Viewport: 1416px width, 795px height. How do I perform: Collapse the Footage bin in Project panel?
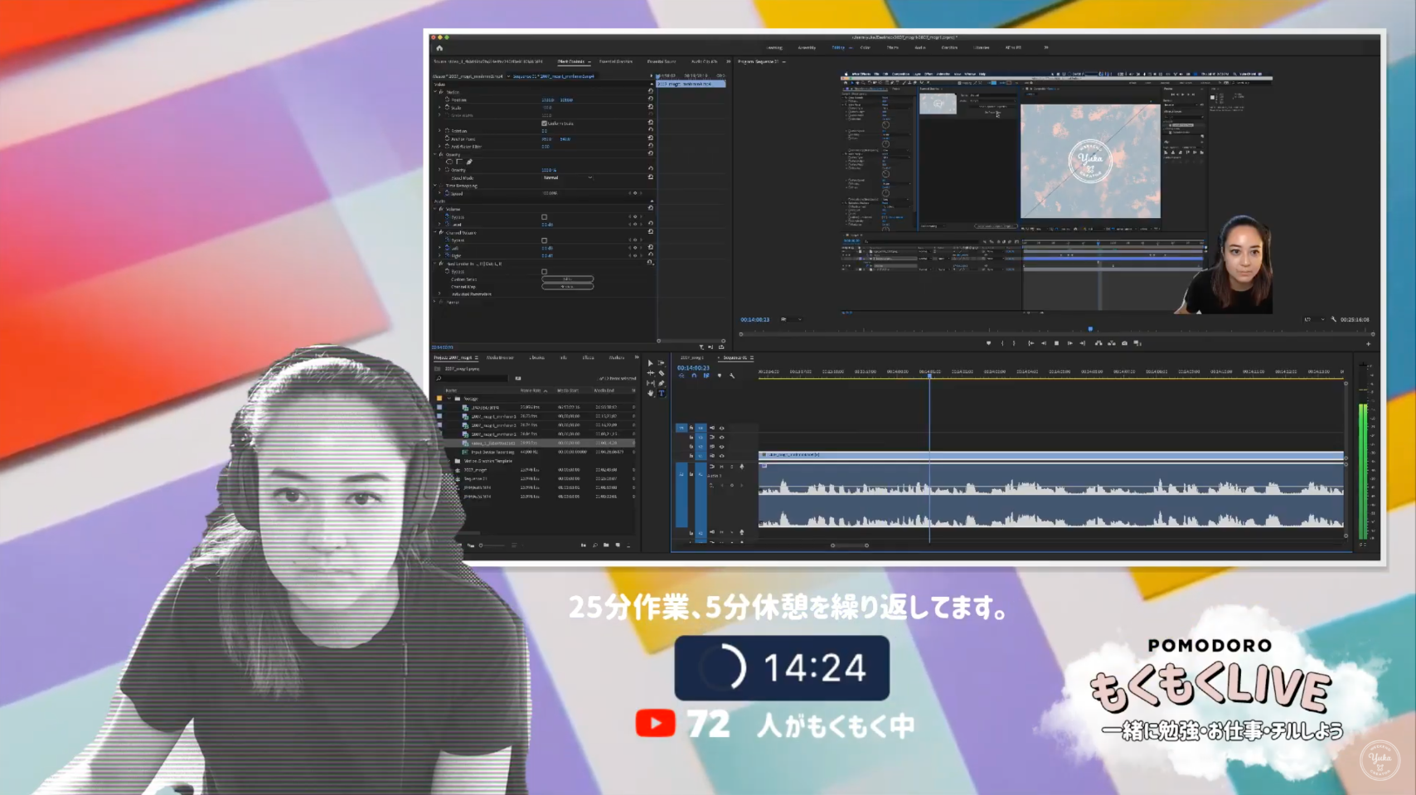[449, 399]
